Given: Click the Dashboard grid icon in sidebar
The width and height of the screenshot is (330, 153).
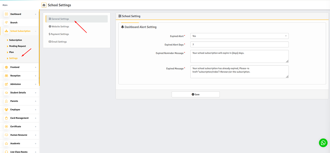Looking at the screenshot, I should pos(6,14).
